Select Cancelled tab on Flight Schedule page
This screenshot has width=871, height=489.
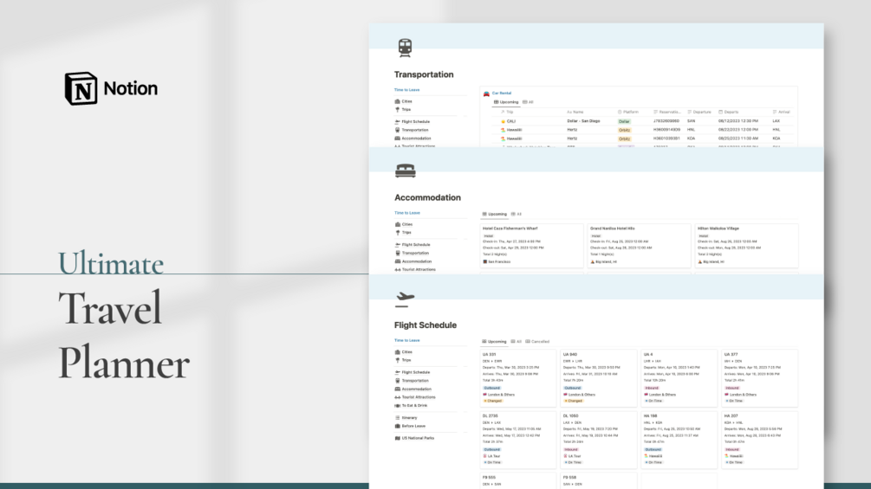point(537,342)
